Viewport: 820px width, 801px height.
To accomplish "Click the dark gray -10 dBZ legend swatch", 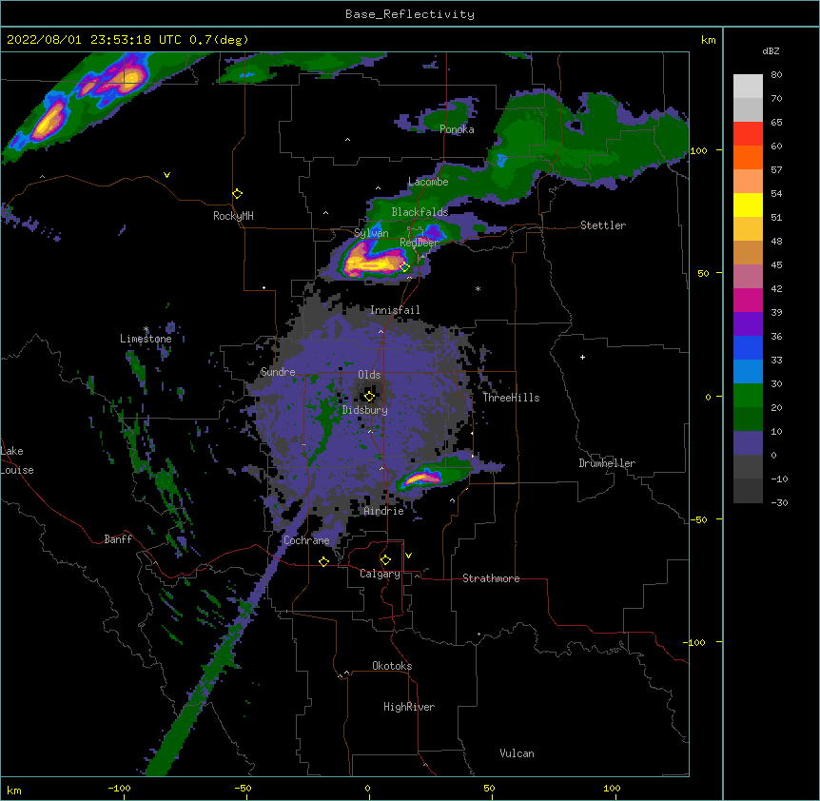I will [x=748, y=491].
